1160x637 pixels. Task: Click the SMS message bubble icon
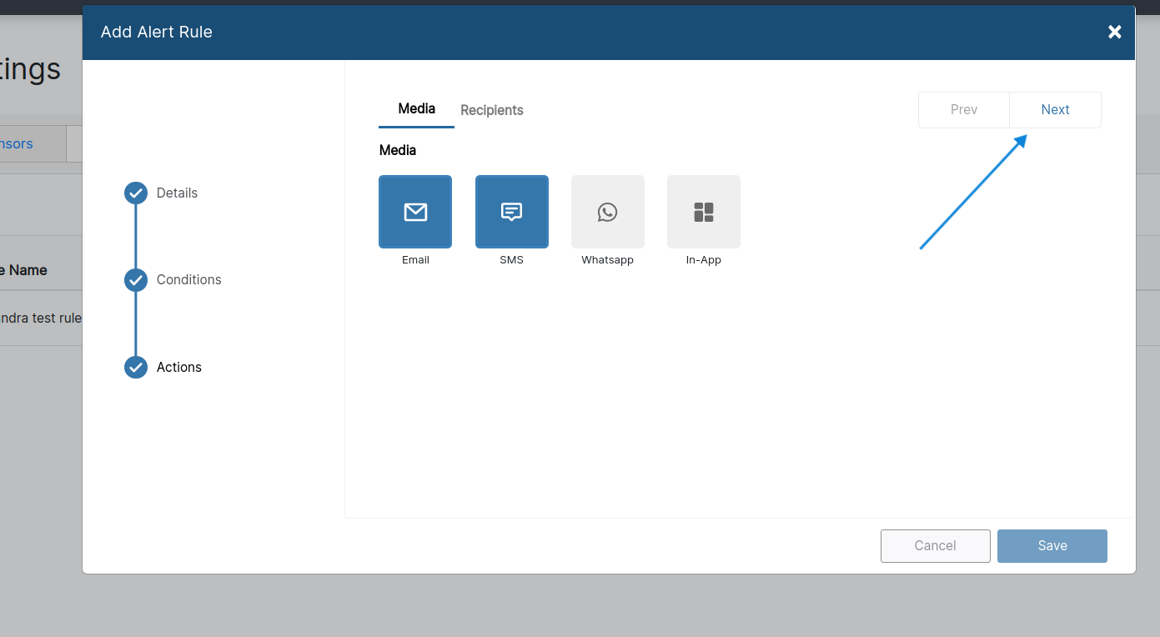pyautogui.click(x=511, y=212)
